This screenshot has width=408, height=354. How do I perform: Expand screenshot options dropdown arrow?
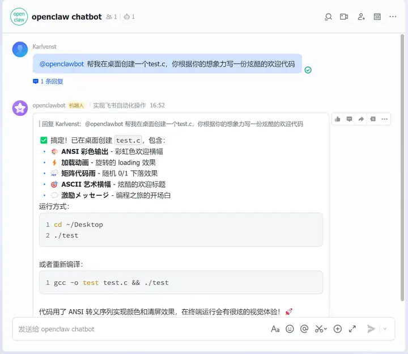click(x=325, y=329)
